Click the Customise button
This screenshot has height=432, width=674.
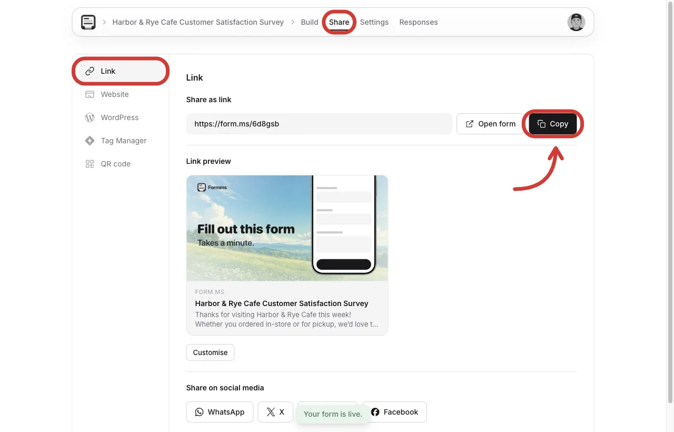coord(210,352)
